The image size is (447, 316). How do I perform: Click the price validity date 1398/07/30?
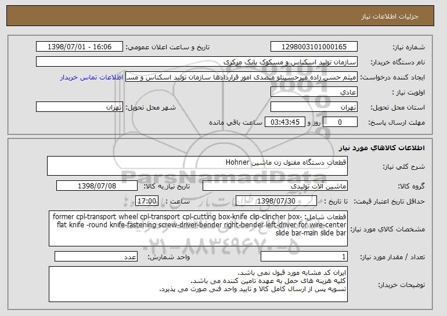(276, 201)
